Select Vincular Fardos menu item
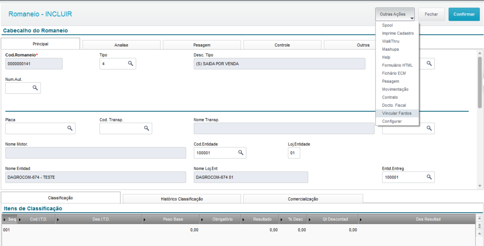484x246 pixels. [397, 113]
